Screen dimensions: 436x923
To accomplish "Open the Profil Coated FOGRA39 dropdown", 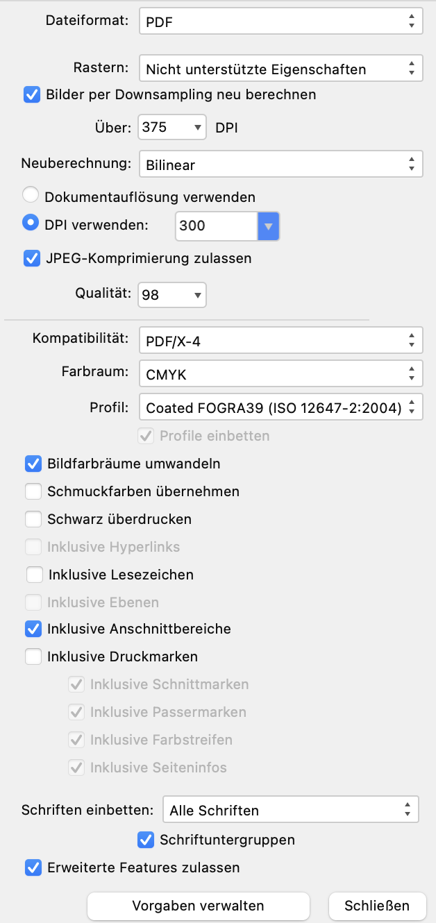I will (x=280, y=407).
